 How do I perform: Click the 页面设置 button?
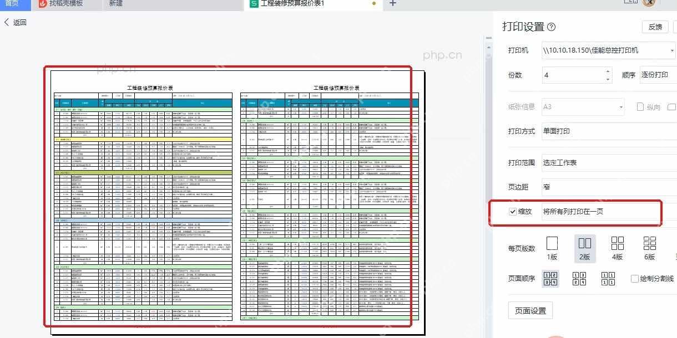coord(531,311)
